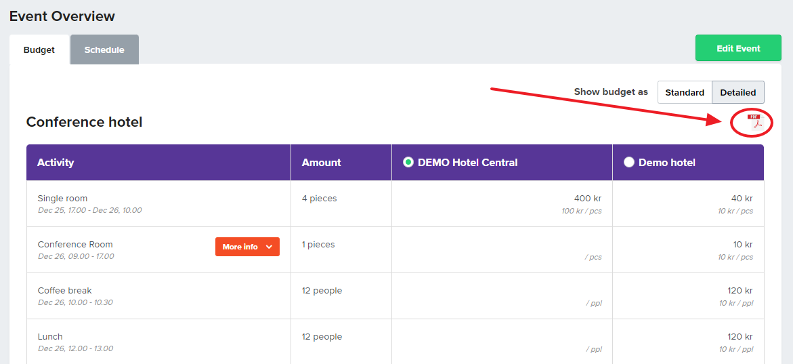Click the 400 kr price cell
Viewport: 793px width, 364px height.
(x=502, y=203)
